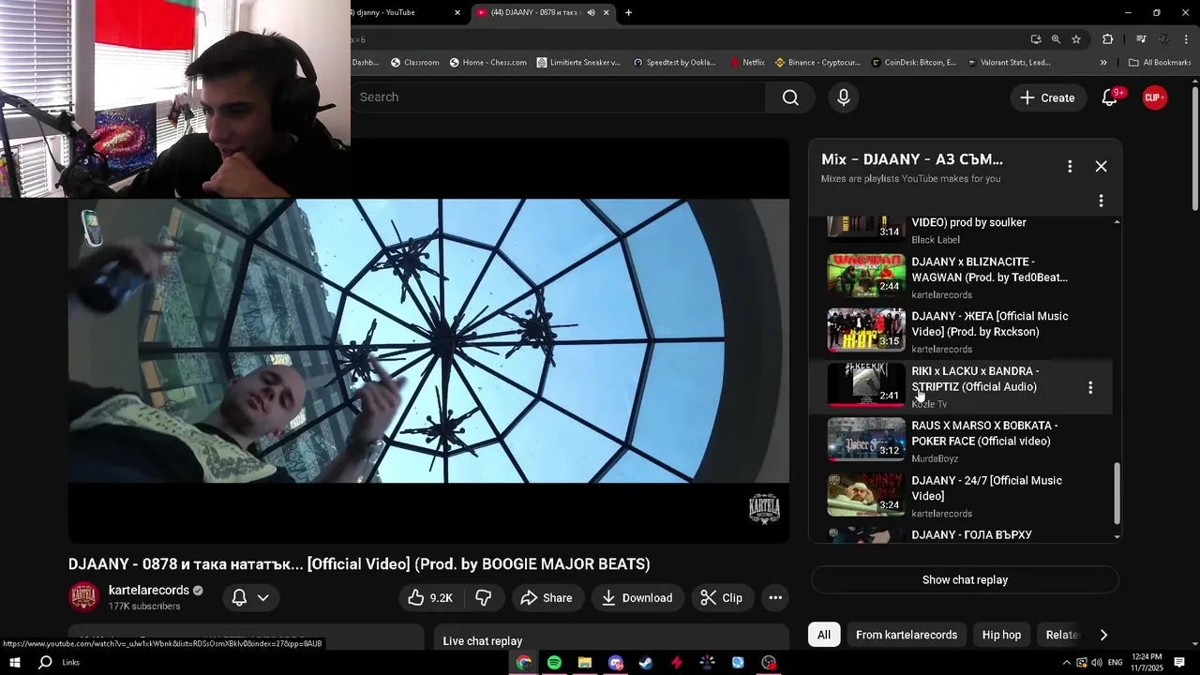Mute the DJAANY tab via speaker icon
The width and height of the screenshot is (1200, 675).
[x=591, y=12]
